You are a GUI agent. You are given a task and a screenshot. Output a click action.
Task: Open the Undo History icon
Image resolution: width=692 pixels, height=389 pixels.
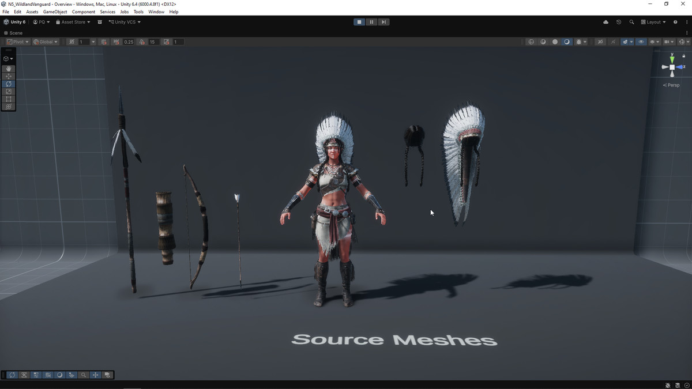click(x=619, y=22)
